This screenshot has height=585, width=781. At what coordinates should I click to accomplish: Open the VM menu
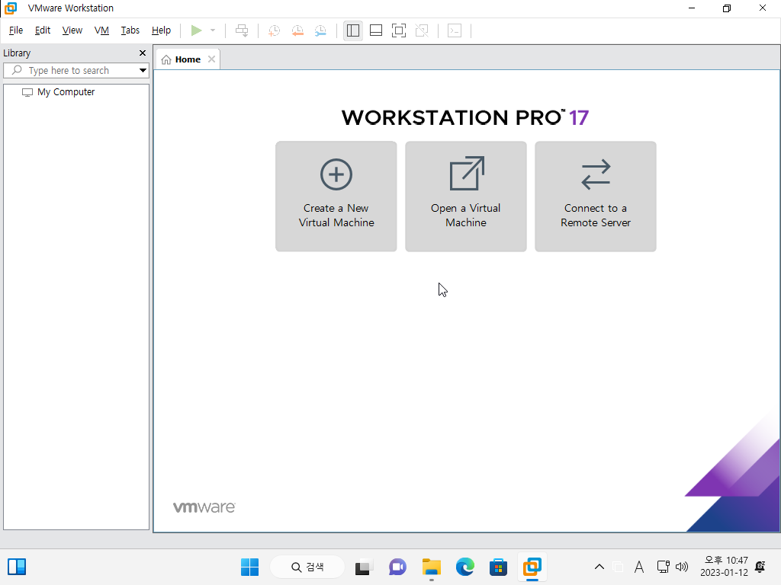(x=101, y=30)
